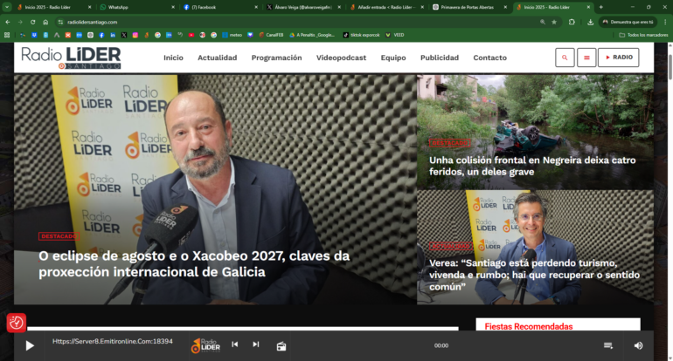
Task: Skip to next track in player
Action: point(255,344)
